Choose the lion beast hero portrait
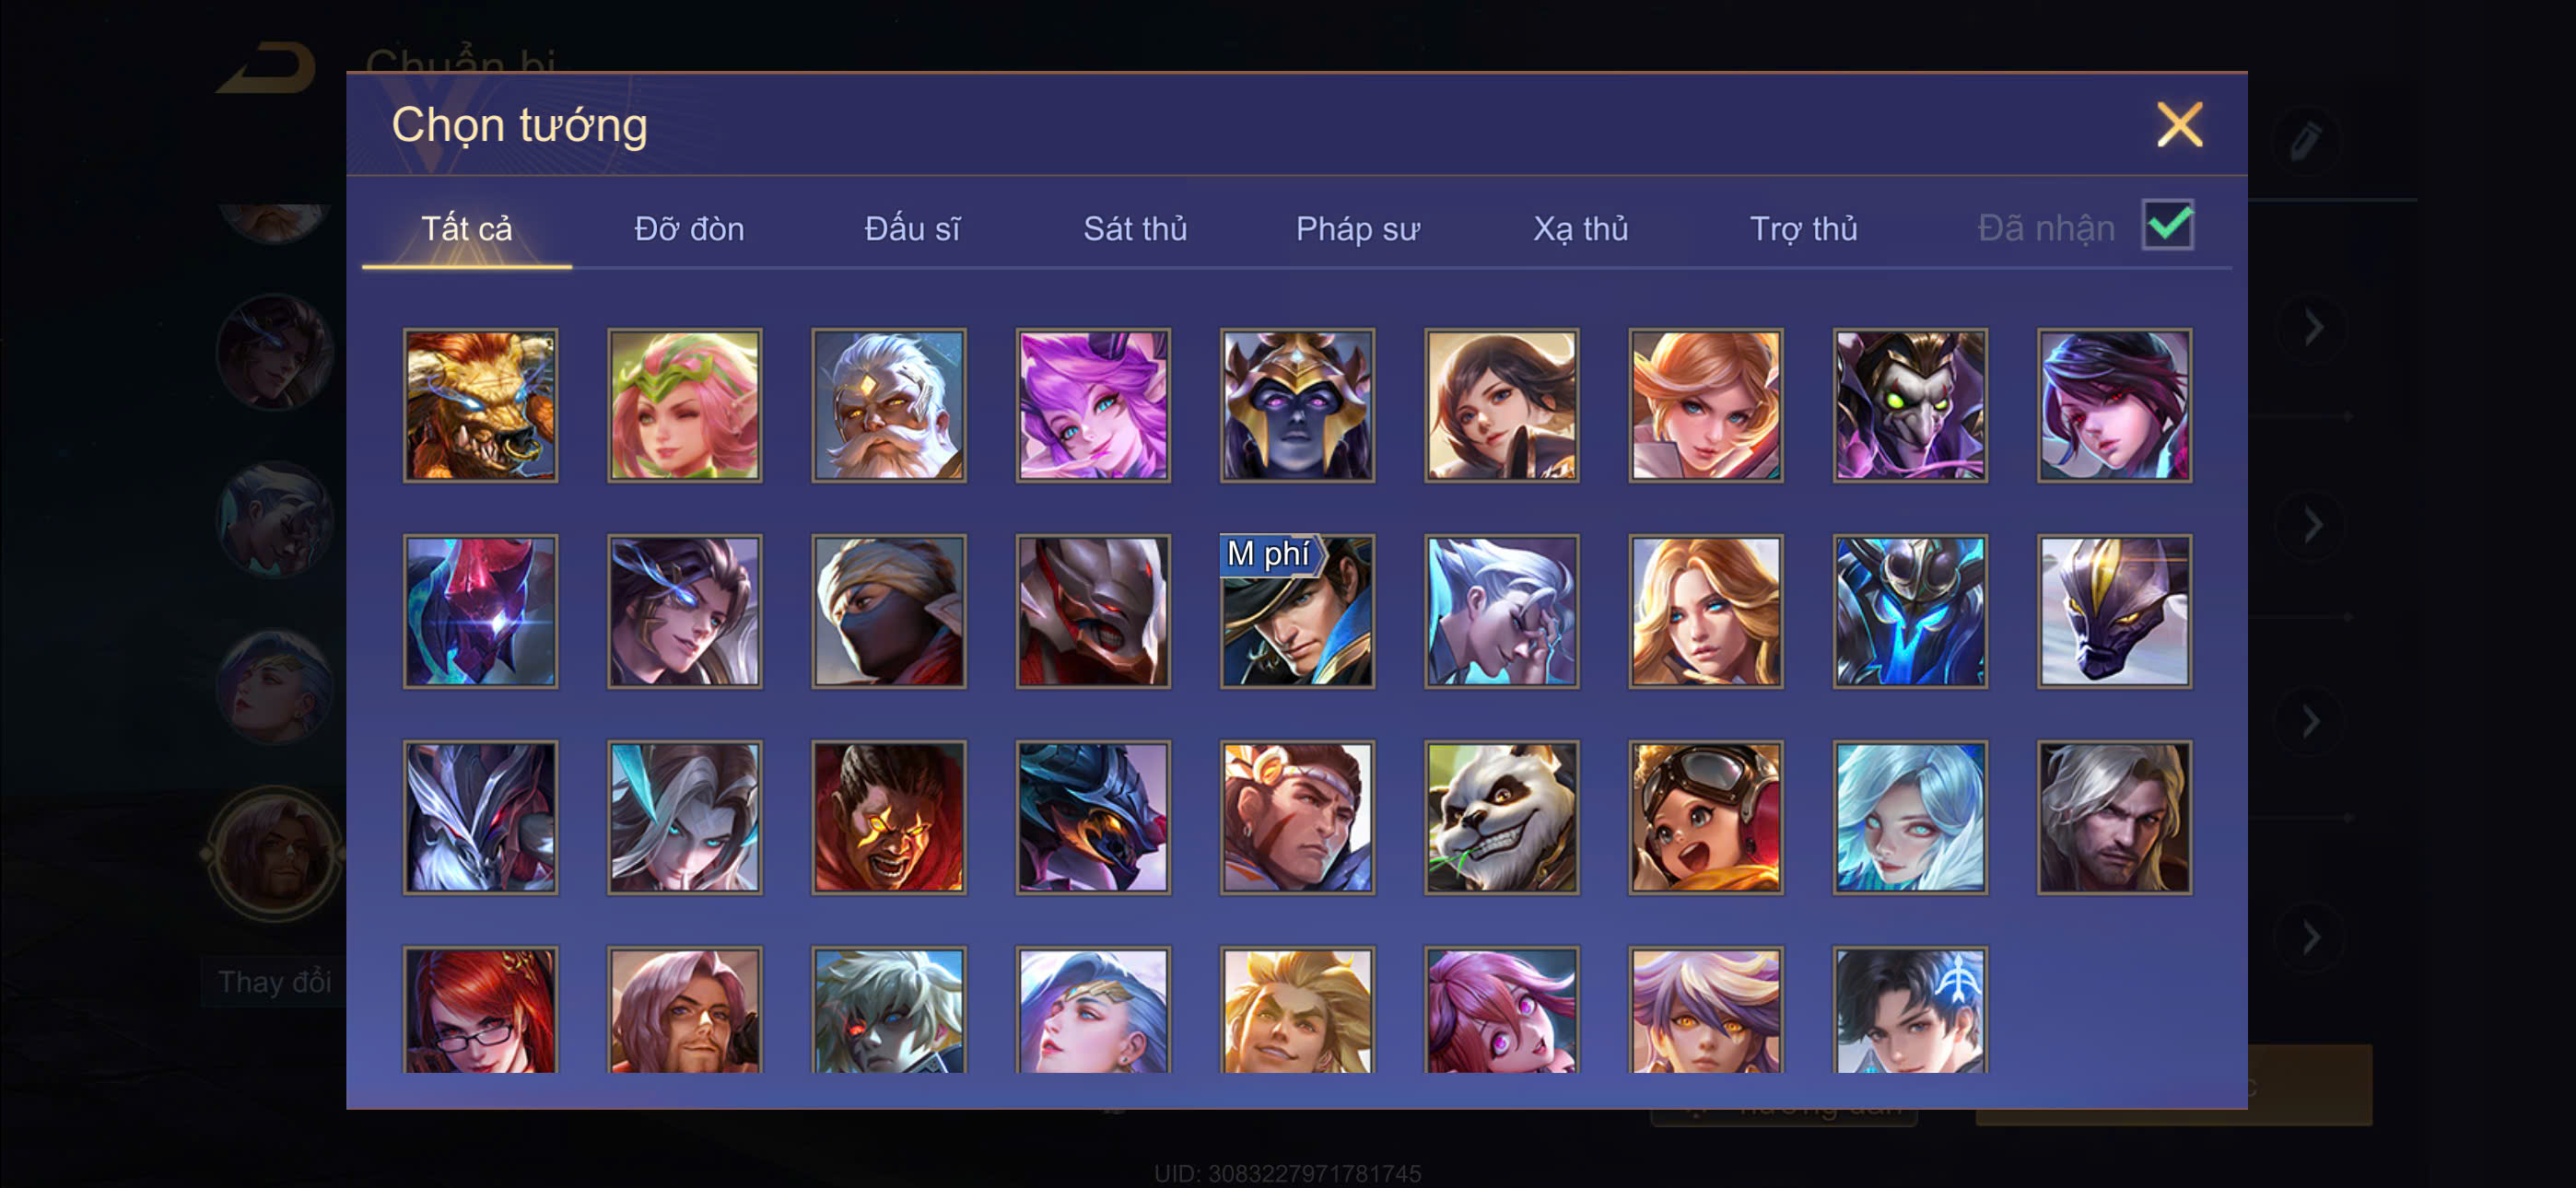 [x=480, y=405]
